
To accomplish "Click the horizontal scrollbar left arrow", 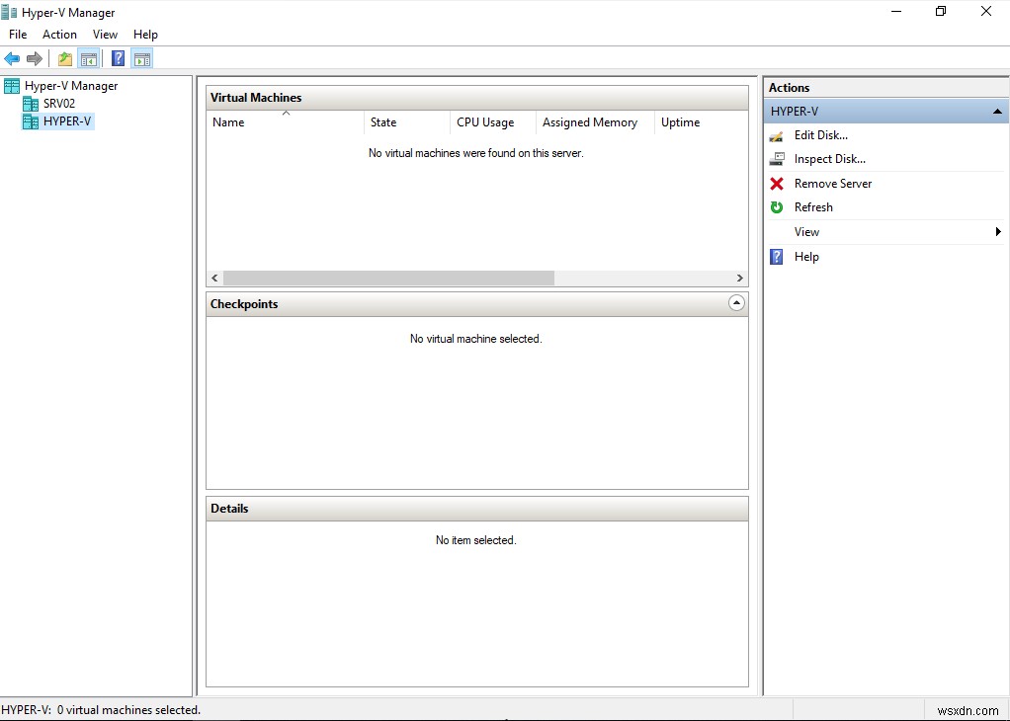I will (x=215, y=279).
